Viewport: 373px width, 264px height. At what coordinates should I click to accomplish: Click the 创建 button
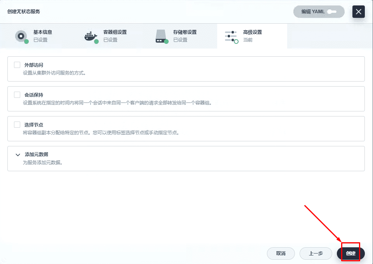tap(350, 254)
